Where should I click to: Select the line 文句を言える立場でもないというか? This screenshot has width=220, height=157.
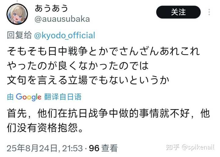point(88,80)
